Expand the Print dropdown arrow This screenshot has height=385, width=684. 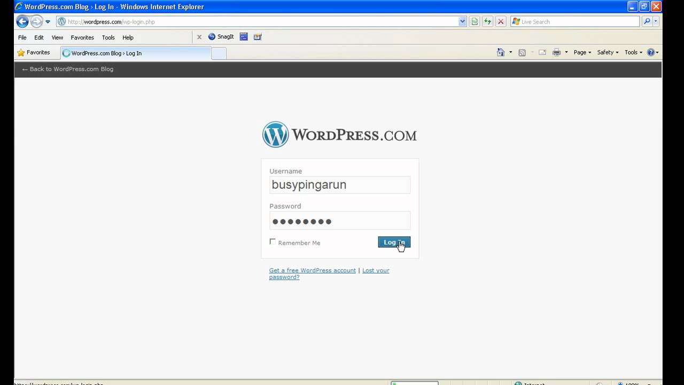click(x=566, y=52)
